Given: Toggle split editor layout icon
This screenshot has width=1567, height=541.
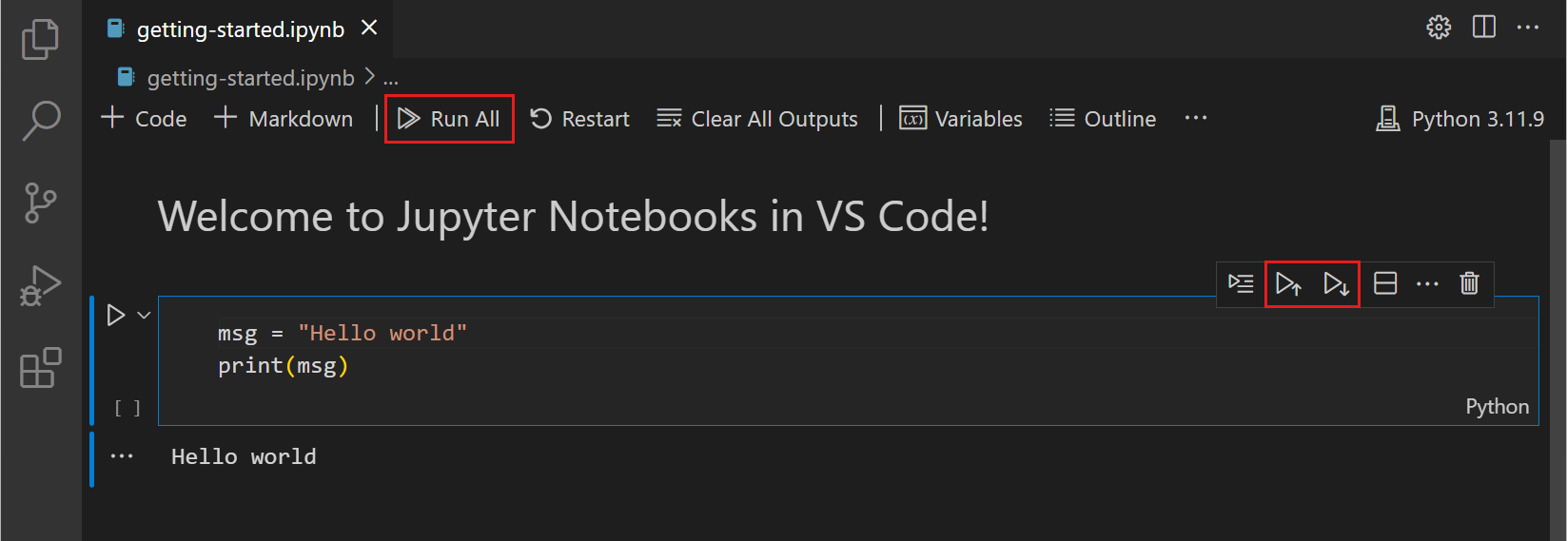Looking at the screenshot, I should (x=1483, y=27).
